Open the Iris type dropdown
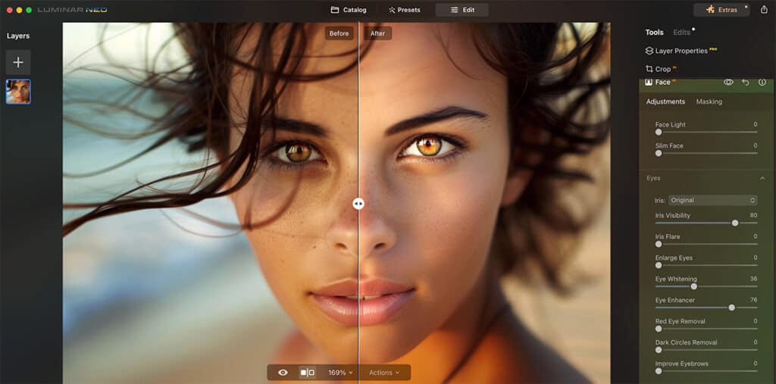 tap(712, 201)
